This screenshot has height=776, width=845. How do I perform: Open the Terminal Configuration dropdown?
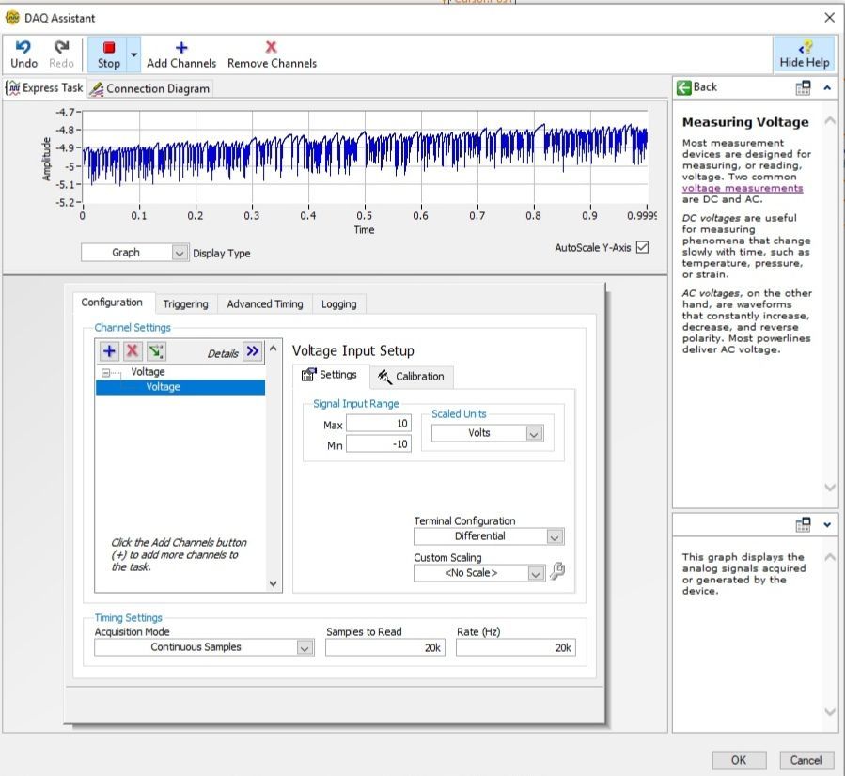coord(555,536)
